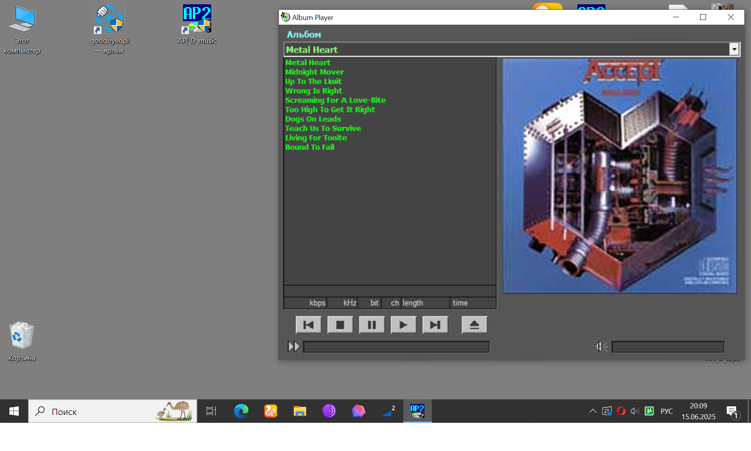Click the AP2 Album Player taskbar button

point(417,411)
